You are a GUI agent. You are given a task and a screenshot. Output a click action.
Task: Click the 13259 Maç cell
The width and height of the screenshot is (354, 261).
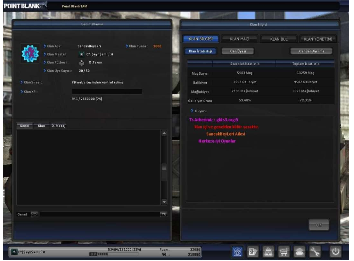[305, 73]
